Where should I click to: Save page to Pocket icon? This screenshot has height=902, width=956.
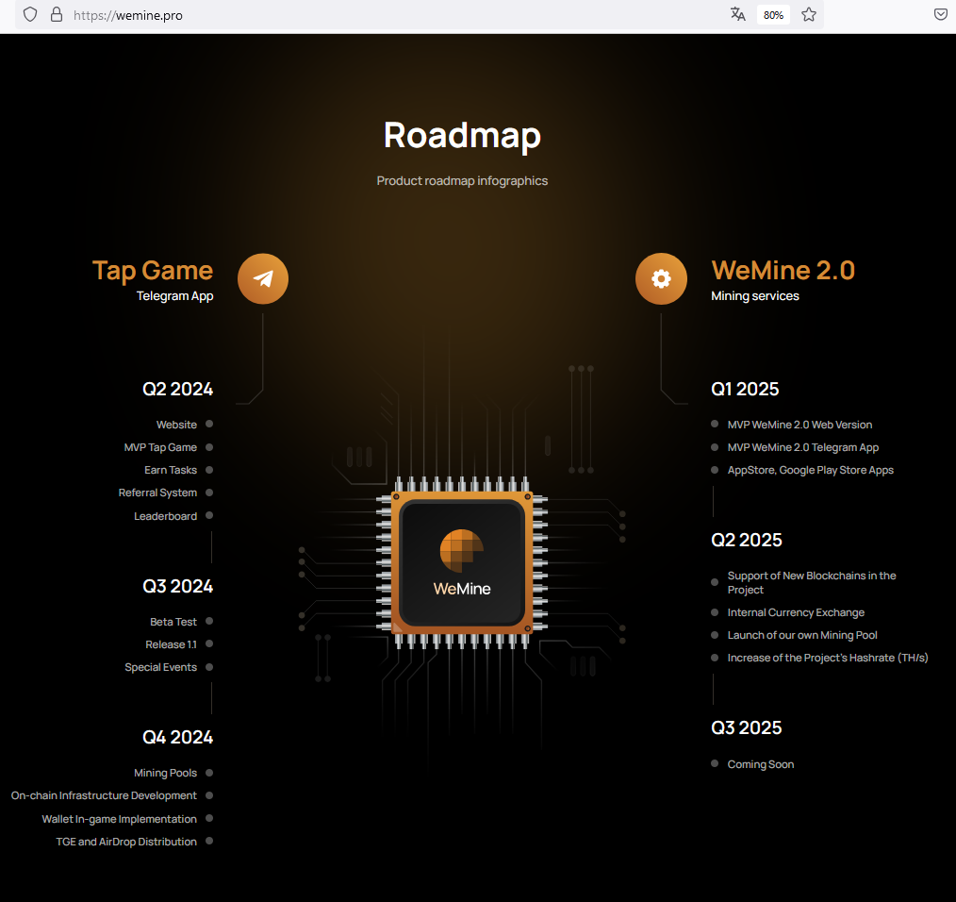click(941, 15)
